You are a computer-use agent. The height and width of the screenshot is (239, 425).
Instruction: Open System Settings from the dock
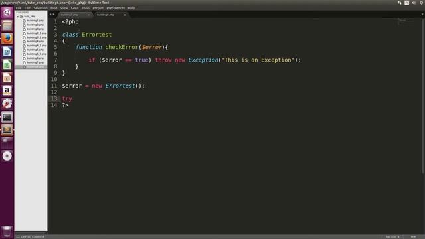[x=7, y=104]
